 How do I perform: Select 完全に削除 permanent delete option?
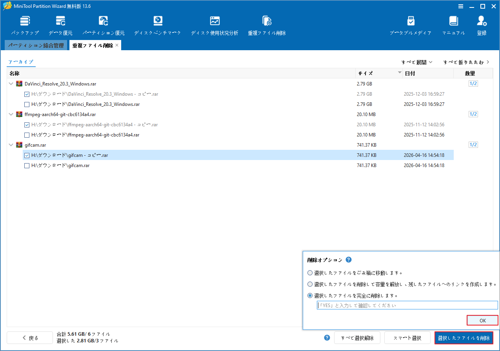[310, 295]
